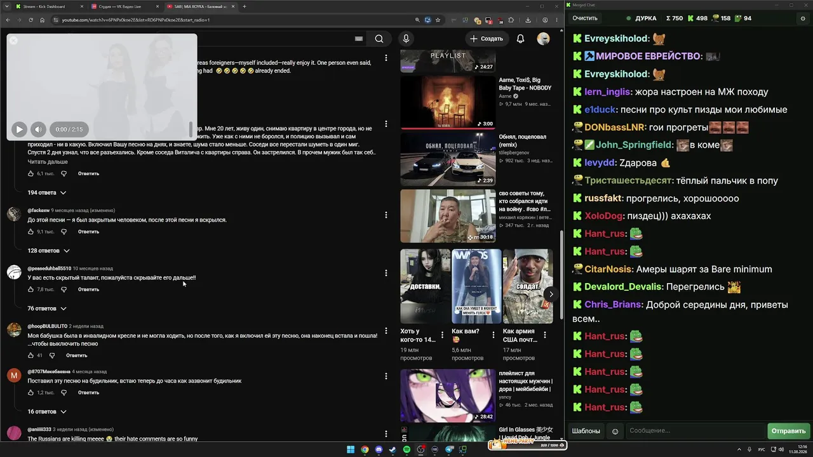Open YouTube notifications bell
The image size is (813, 457).
coord(520,39)
